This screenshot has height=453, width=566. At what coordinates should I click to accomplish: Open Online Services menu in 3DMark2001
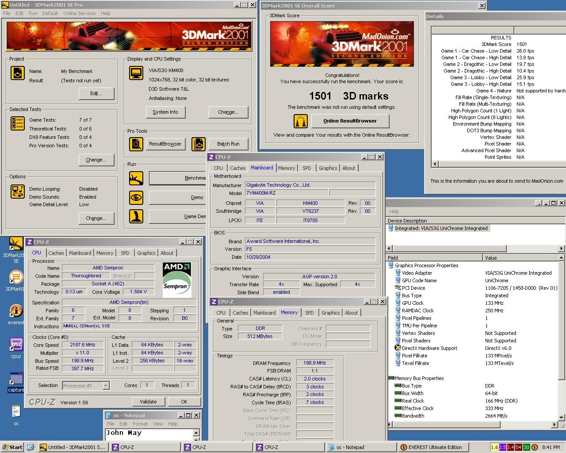coord(79,13)
